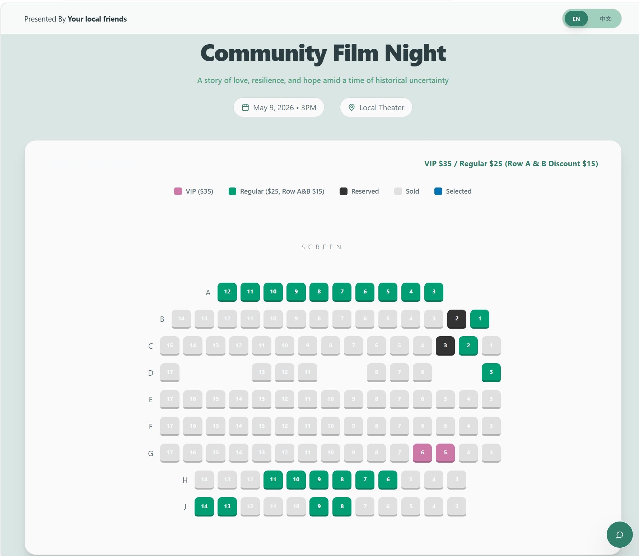
Task: Click the location pin icon beside Local Theater
Action: click(352, 107)
